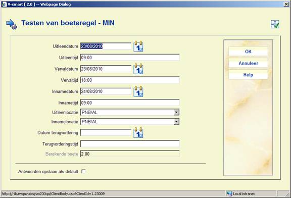The image size is (291, 198).
Task: Open calendar picker for Vervaldatum
Action: 138,69
